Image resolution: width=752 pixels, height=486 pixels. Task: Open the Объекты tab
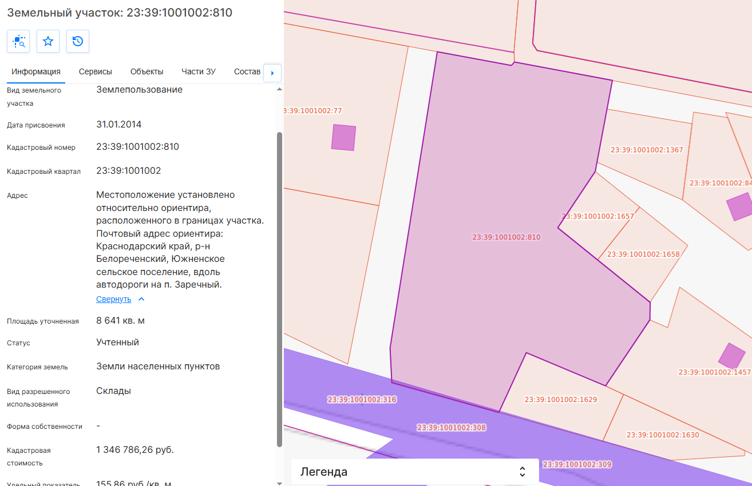[x=147, y=71]
